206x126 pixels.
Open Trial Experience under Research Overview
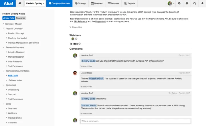(x=15, y=66)
